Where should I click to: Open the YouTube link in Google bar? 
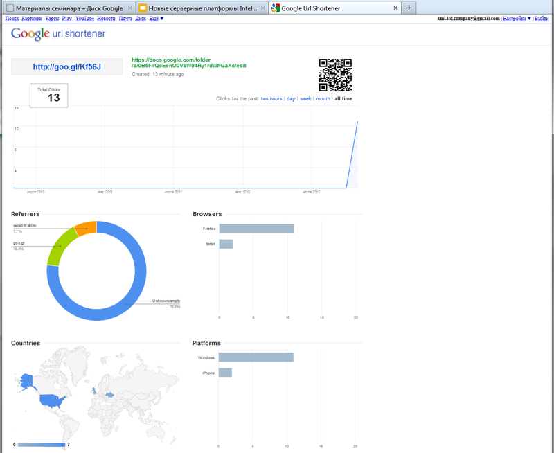click(x=84, y=19)
